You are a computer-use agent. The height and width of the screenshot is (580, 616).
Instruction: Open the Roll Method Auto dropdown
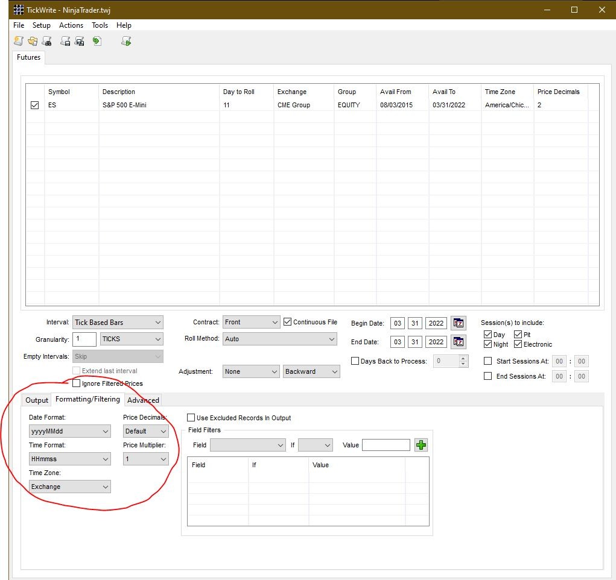(x=280, y=339)
